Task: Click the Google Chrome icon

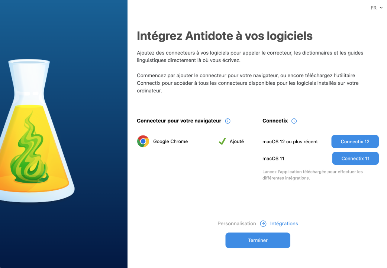Action: click(143, 141)
